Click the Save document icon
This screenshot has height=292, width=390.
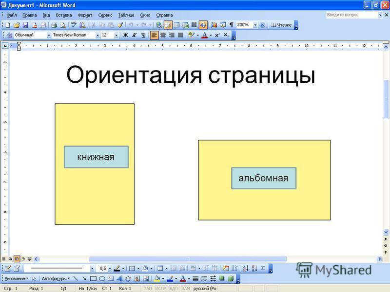coord(26,25)
